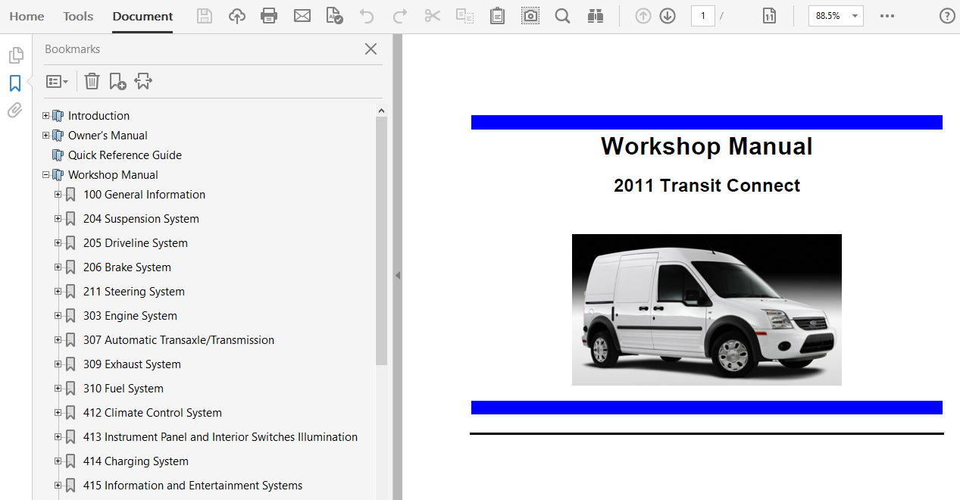Click the page number input field
Image resolution: width=960 pixels, height=500 pixels.
click(x=702, y=16)
